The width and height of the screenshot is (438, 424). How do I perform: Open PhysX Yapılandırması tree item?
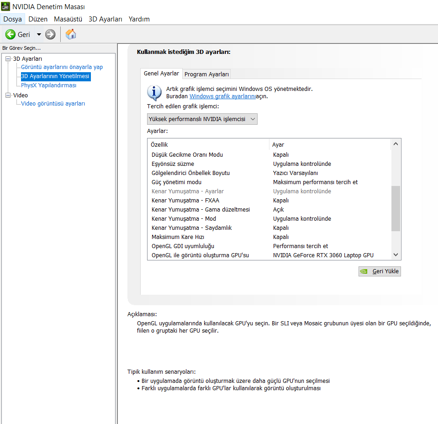coord(48,85)
